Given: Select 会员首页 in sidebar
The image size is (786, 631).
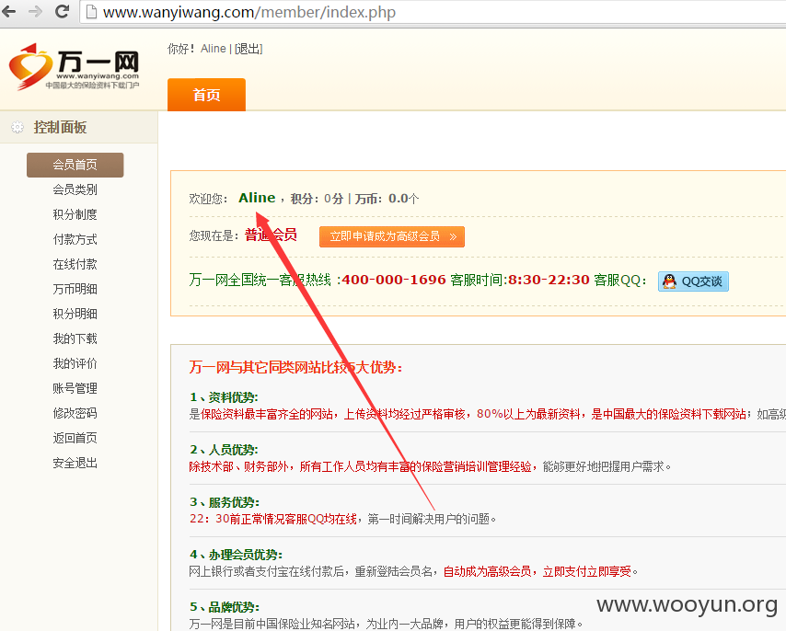Looking at the screenshot, I should tap(75, 165).
